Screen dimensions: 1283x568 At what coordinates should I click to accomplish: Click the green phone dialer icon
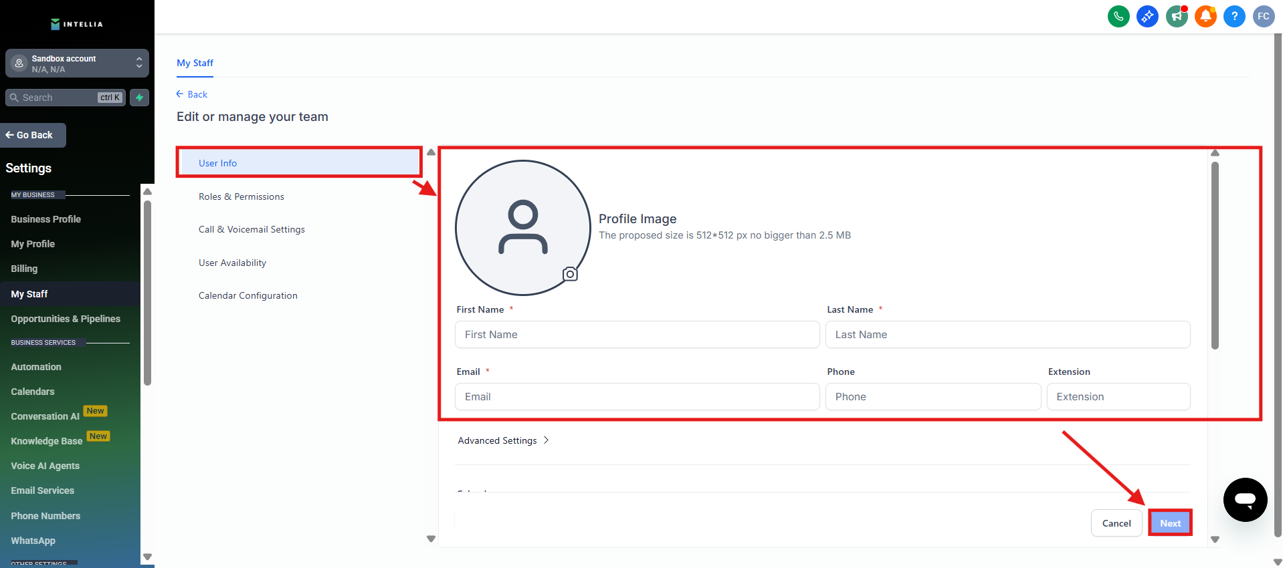click(1118, 16)
